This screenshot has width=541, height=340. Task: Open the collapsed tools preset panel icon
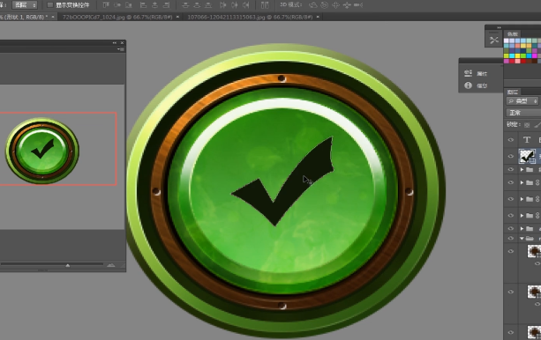pyautogui.click(x=494, y=40)
